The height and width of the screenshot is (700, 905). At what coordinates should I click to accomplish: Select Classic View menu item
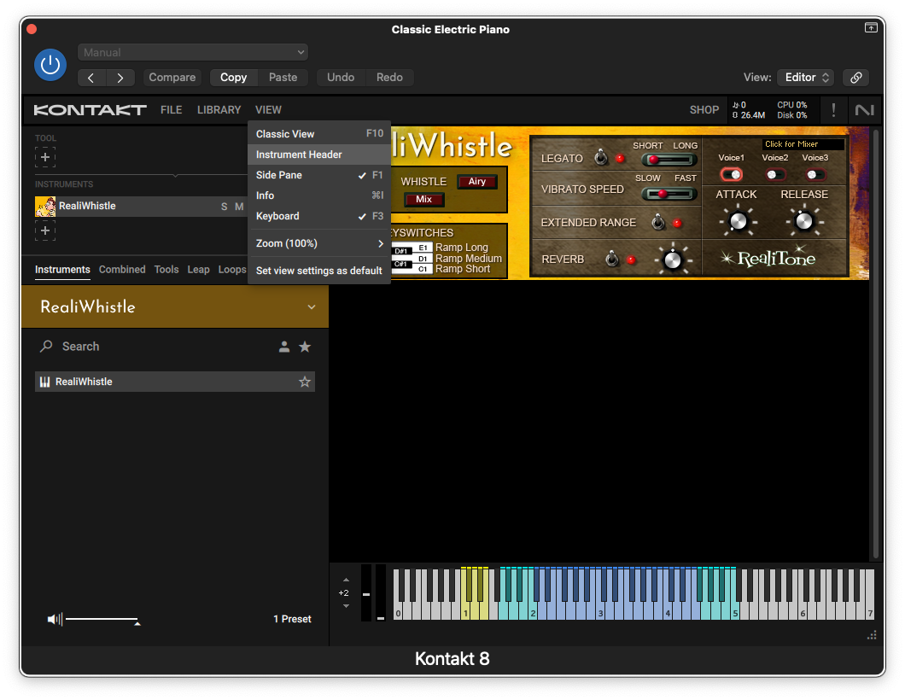click(x=319, y=134)
